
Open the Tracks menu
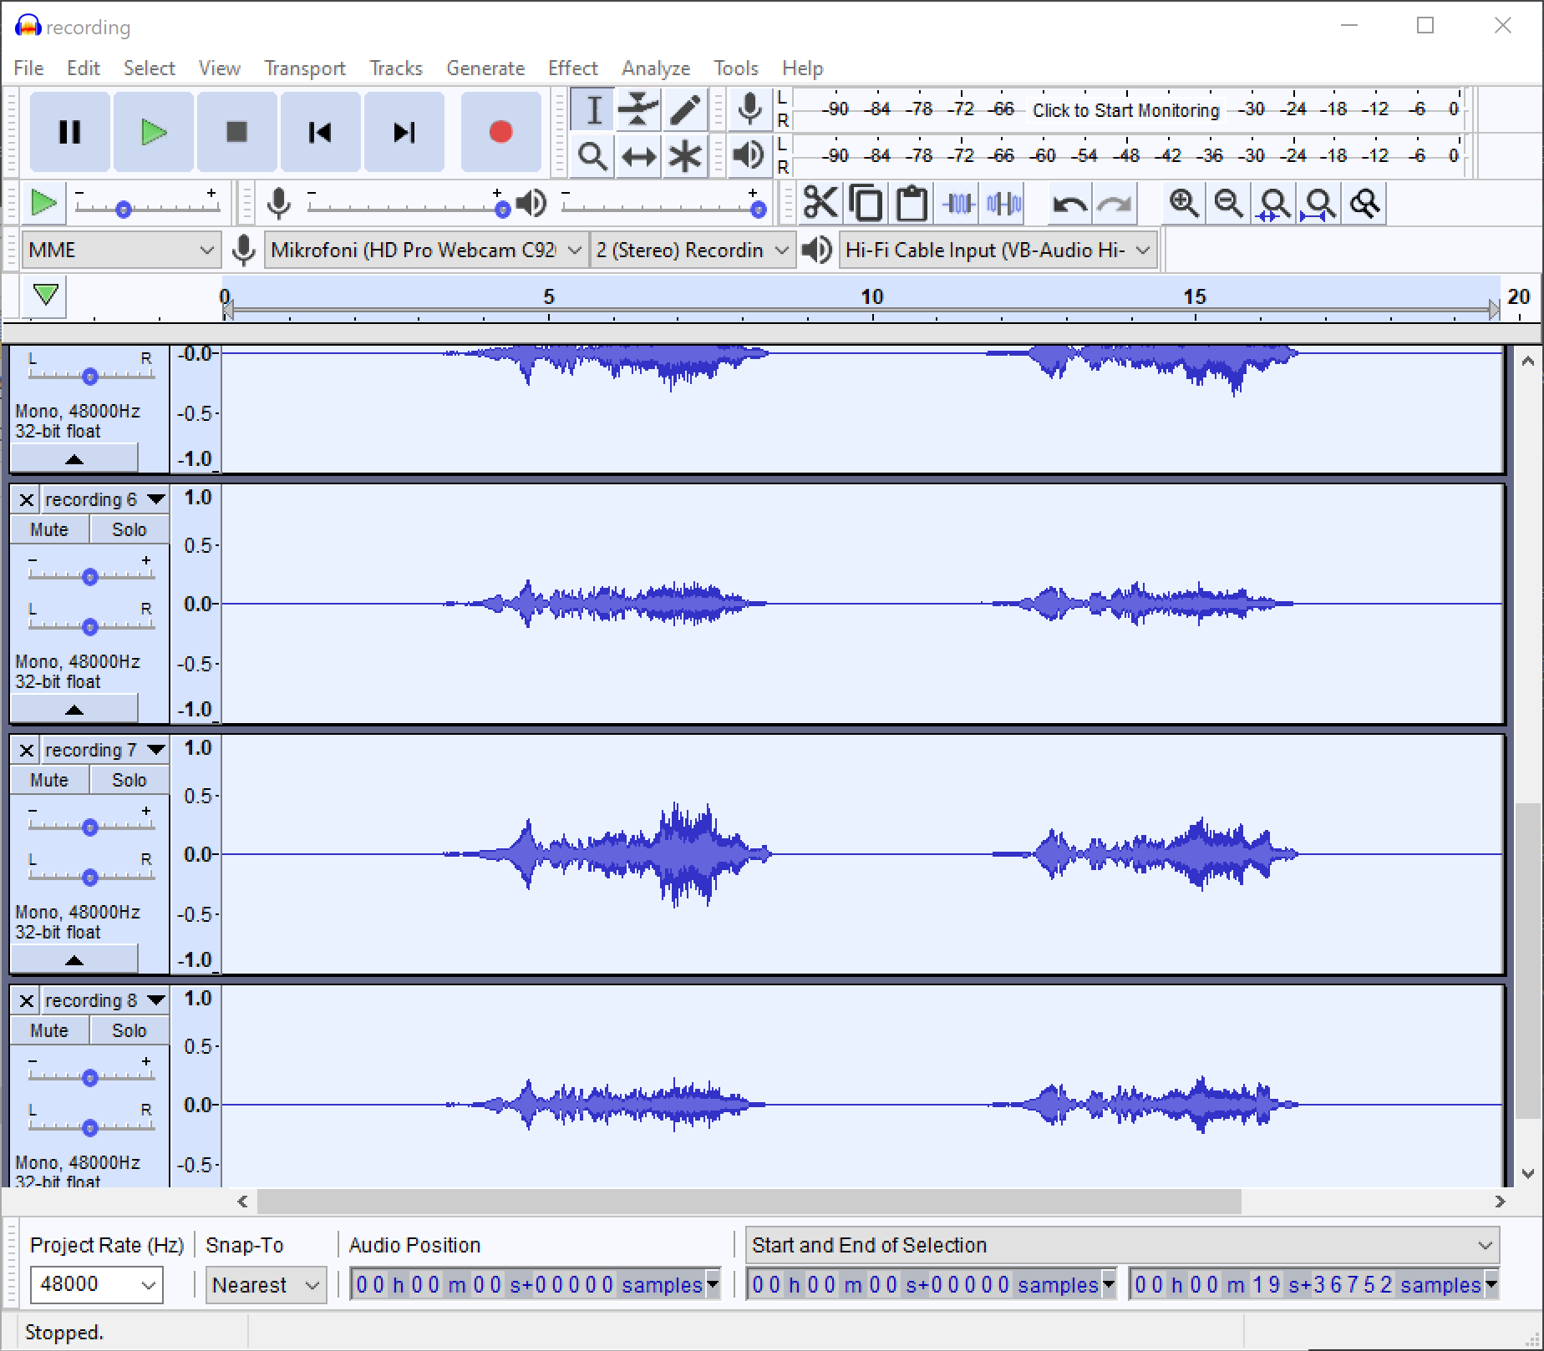click(396, 68)
